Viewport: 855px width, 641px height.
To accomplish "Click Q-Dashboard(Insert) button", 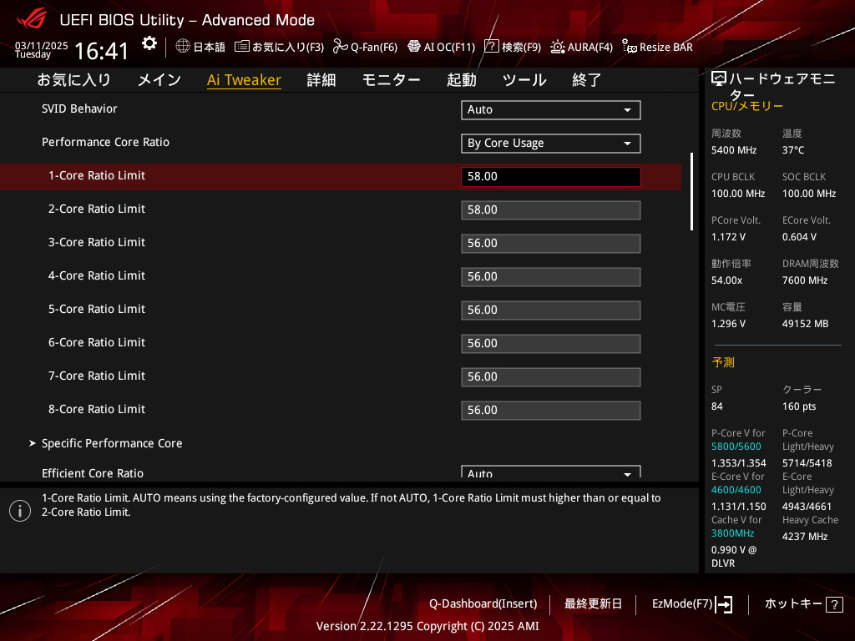I will coord(483,604).
